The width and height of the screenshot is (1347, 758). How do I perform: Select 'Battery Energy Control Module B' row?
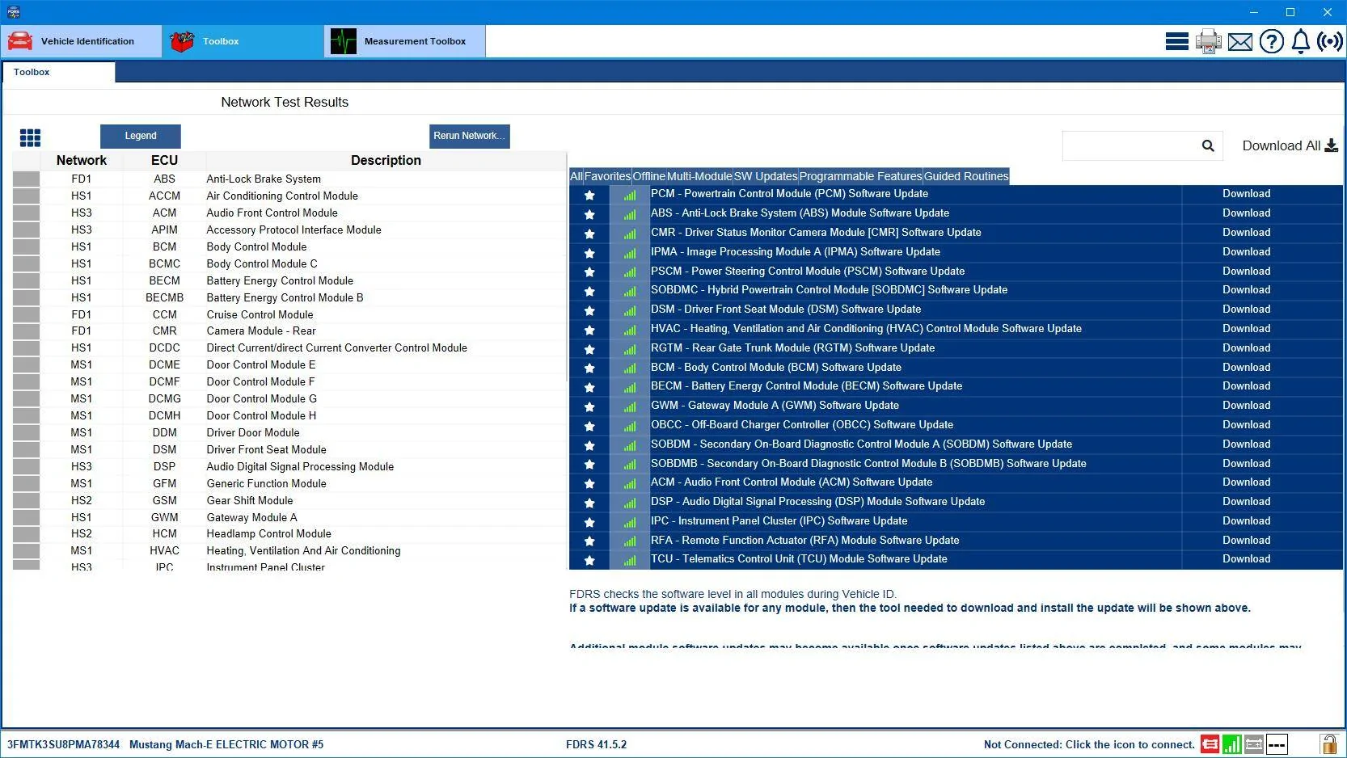click(289, 297)
